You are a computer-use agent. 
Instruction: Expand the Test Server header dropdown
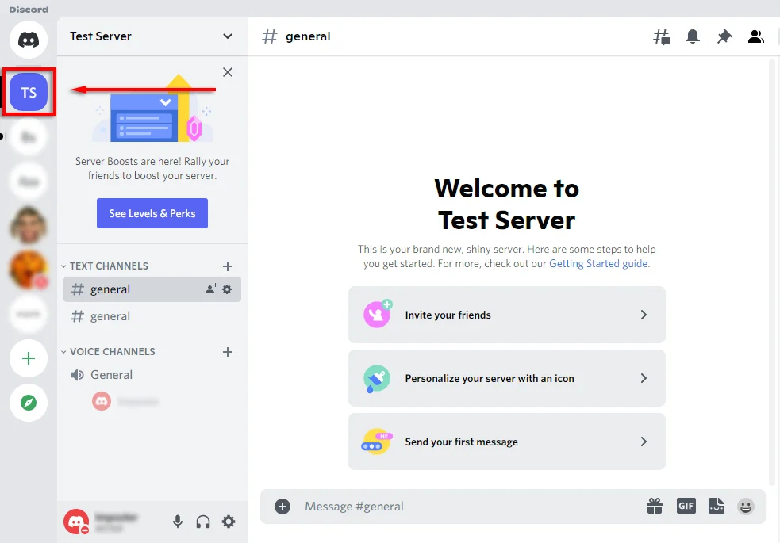pos(227,36)
